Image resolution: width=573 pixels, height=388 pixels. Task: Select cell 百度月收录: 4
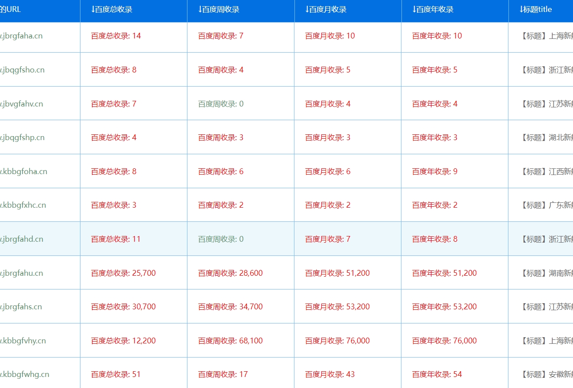(x=328, y=104)
